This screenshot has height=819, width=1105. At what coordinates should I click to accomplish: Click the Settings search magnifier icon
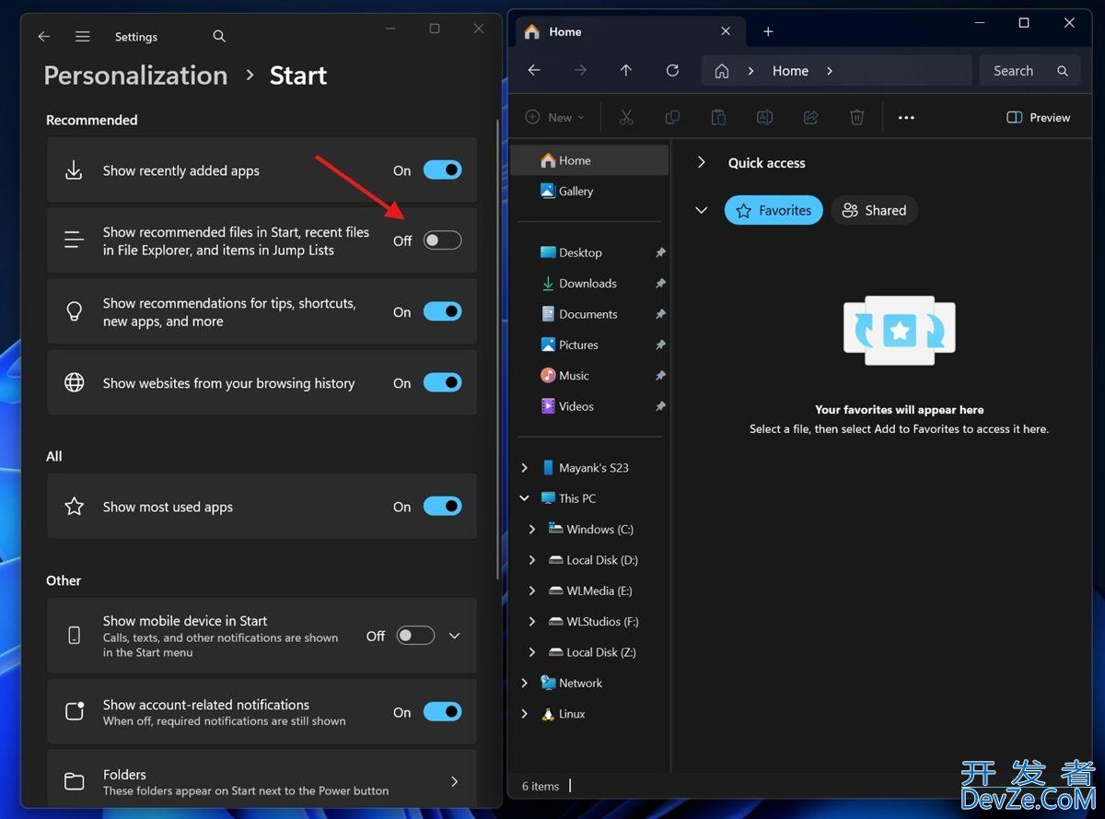(x=219, y=37)
